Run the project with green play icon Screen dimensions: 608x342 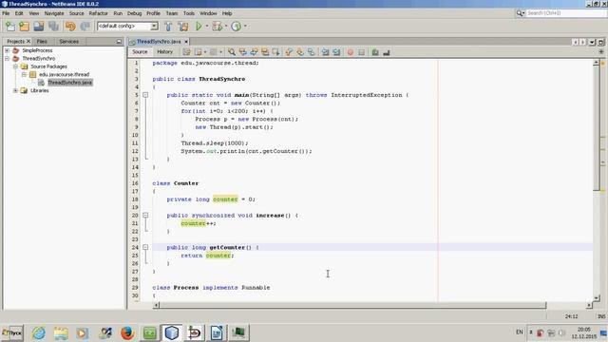(x=199, y=27)
